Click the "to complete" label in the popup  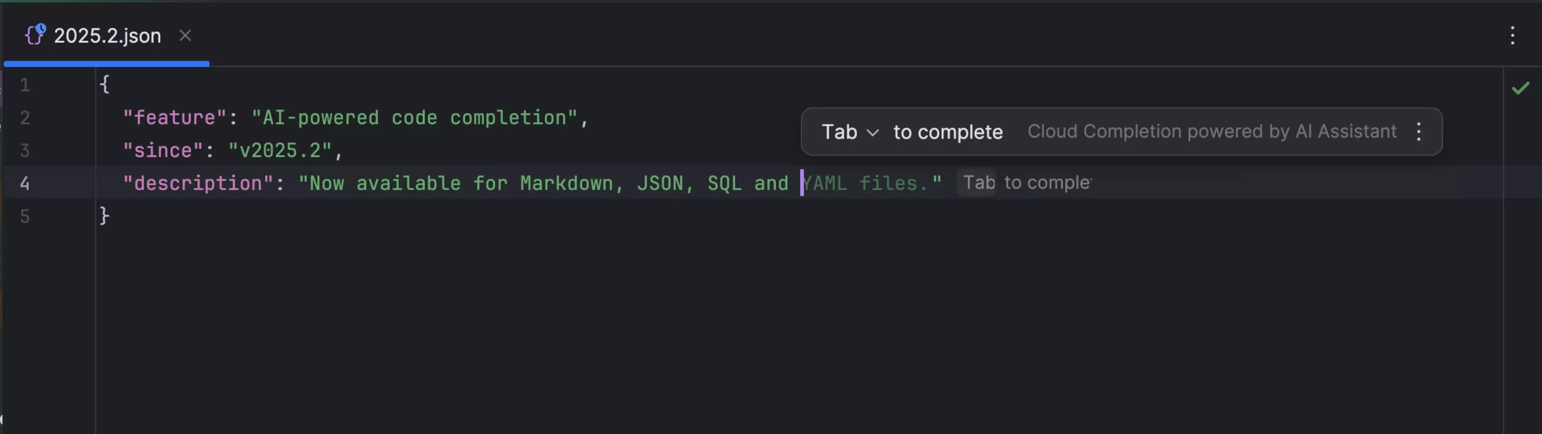[948, 132]
